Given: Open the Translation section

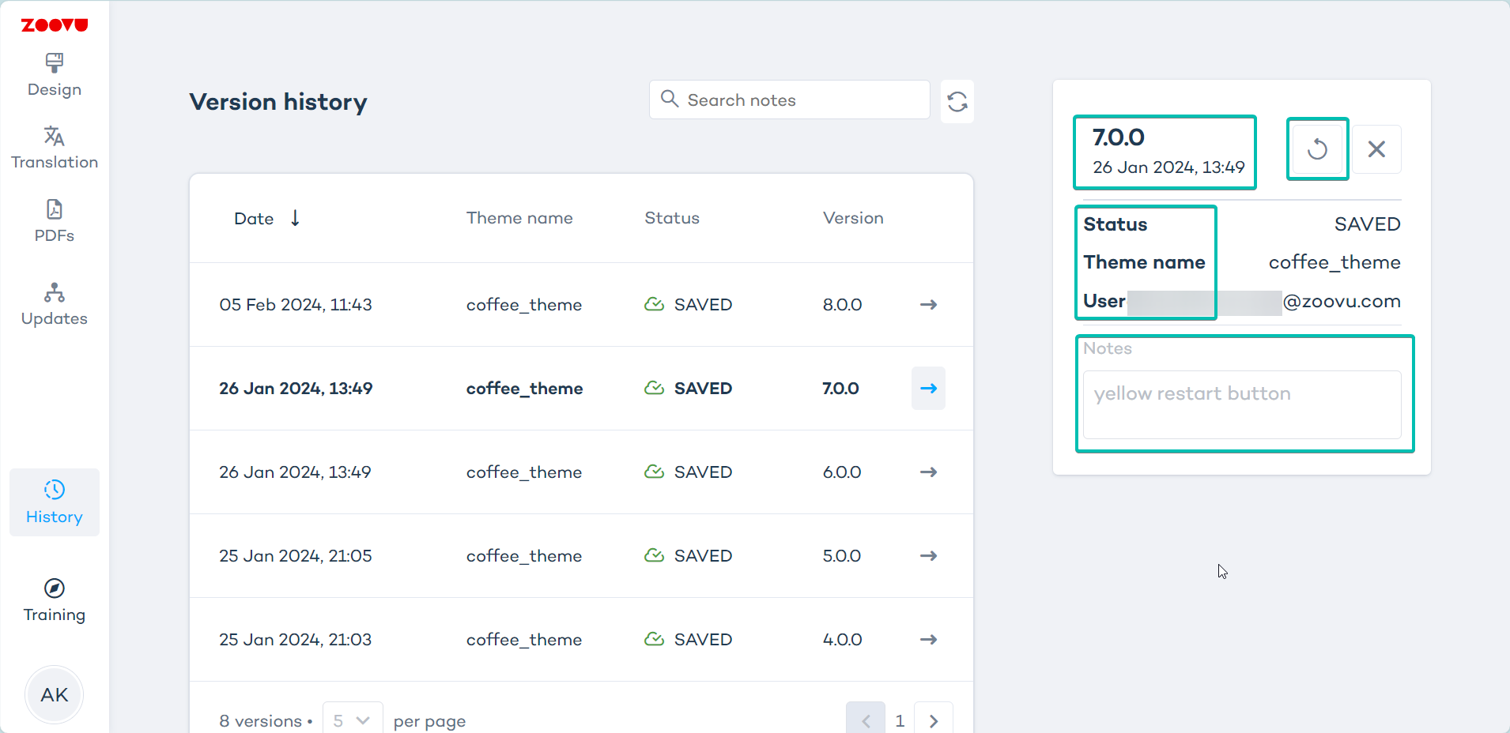Looking at the screenshot, I should click(x=54, y=148).
